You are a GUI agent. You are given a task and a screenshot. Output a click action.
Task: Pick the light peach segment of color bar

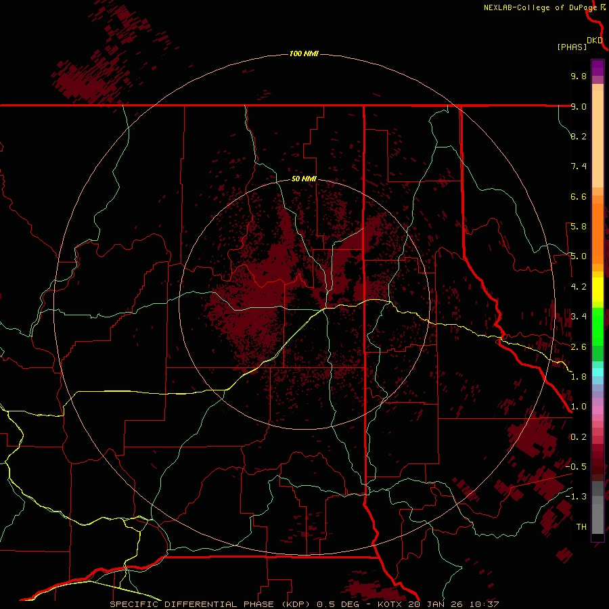tap(597, 140)
